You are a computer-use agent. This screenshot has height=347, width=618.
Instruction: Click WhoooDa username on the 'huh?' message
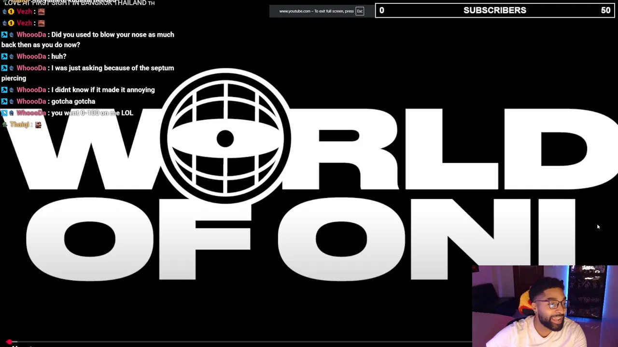(31, 56)
